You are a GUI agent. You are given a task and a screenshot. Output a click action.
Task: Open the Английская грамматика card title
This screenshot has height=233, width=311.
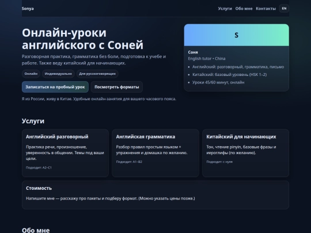click(x=146, y=137)
